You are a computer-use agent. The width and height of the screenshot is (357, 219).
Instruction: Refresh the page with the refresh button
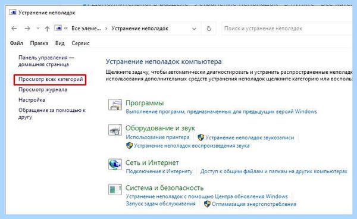(x=209, y=29)
